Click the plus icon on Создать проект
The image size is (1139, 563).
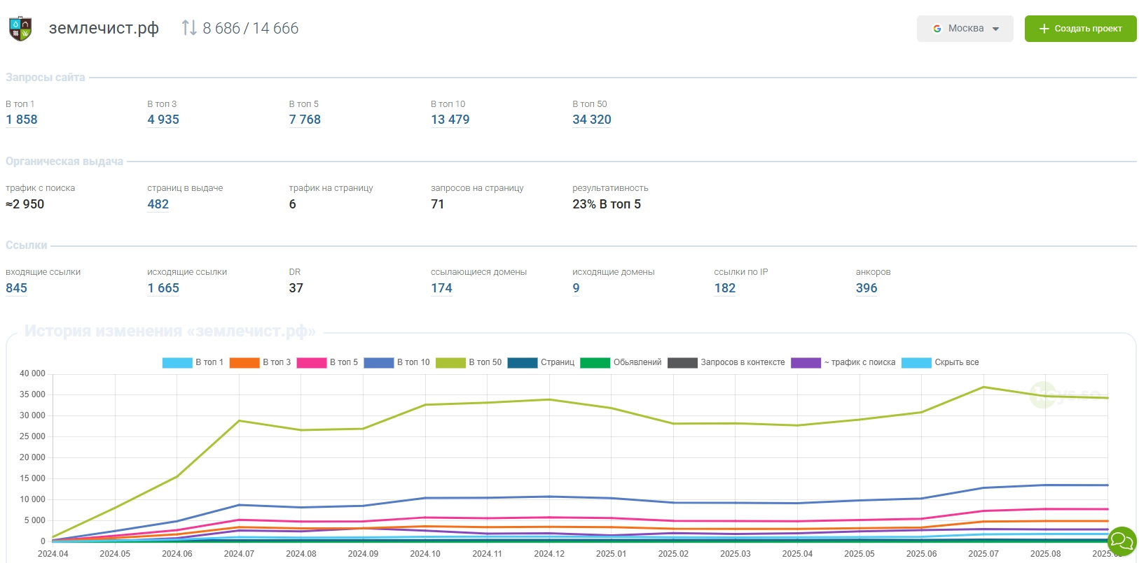(x=1044, y=29)
